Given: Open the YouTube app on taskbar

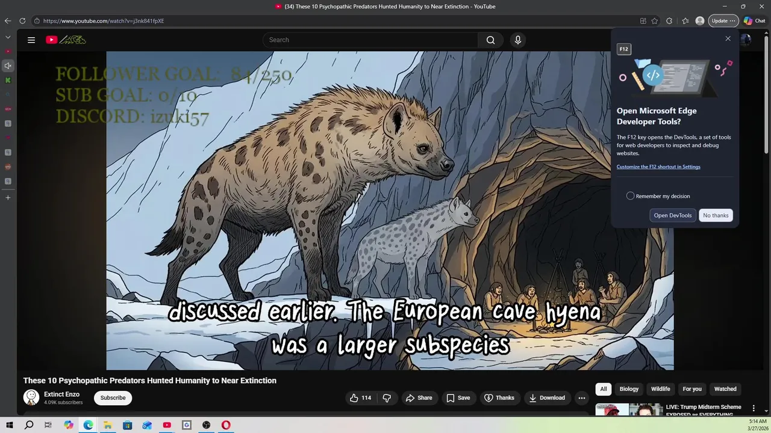Looking at the screenshot, I should 167,425.
